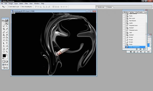The width and height of the screenshot is (153, 91).
Task: Select the Eyedropper tool
Action: coord(7,49)
